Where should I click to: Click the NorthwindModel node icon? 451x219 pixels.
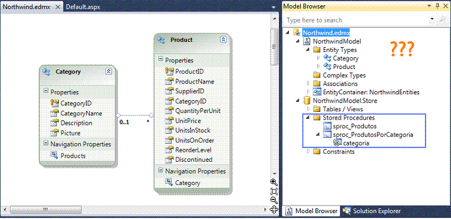point(307,41)
